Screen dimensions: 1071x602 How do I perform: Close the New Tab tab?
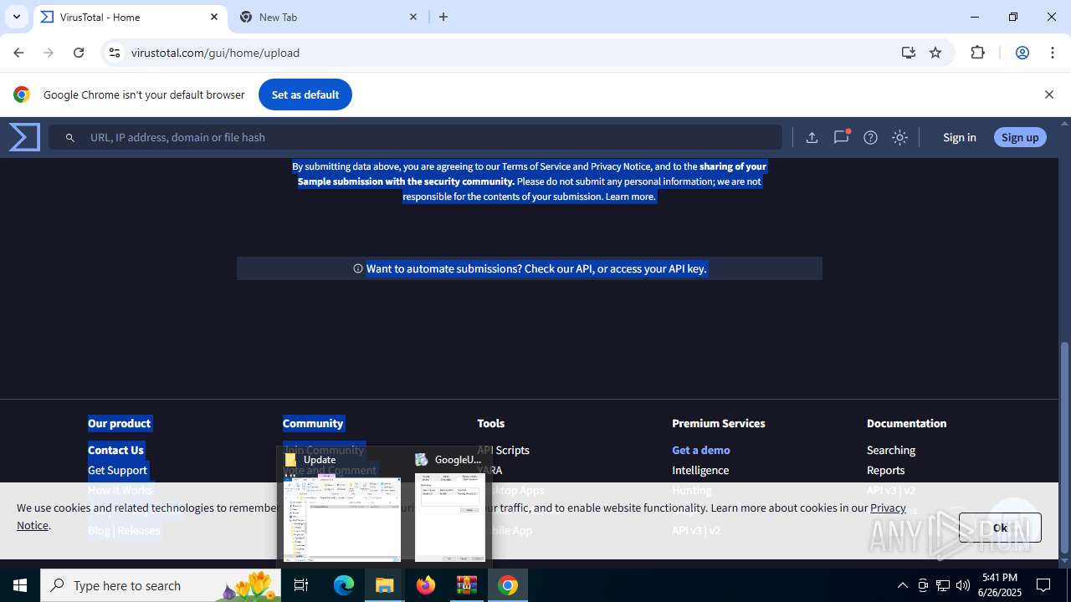coord(413,17)
